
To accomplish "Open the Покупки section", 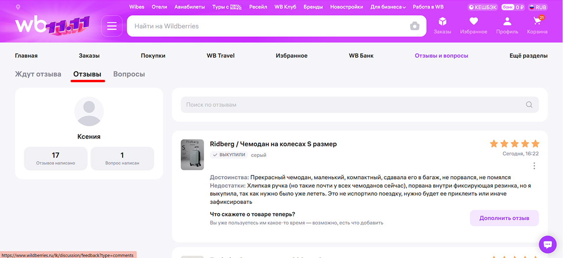I will coord(153,56).
